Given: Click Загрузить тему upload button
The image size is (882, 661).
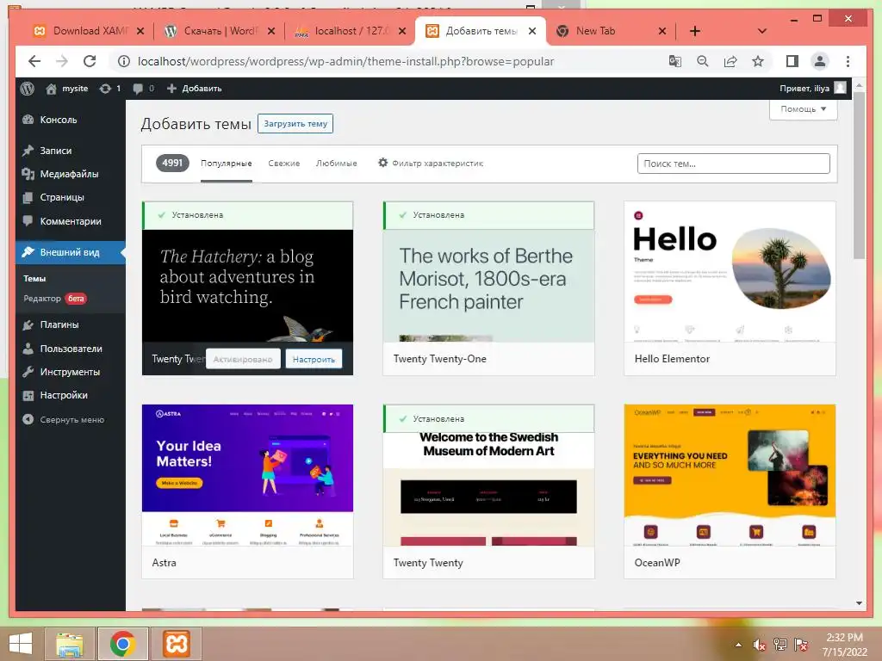Looking at the screenshot, I should coord(295,124).
